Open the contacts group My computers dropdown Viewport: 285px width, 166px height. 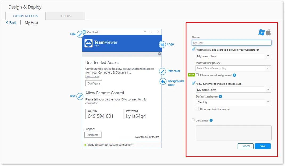point(233,56)
